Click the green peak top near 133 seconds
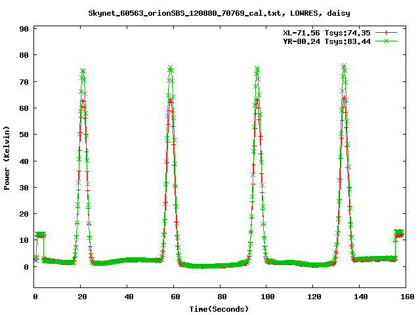The image size is (420, 315). pos(344,66)
